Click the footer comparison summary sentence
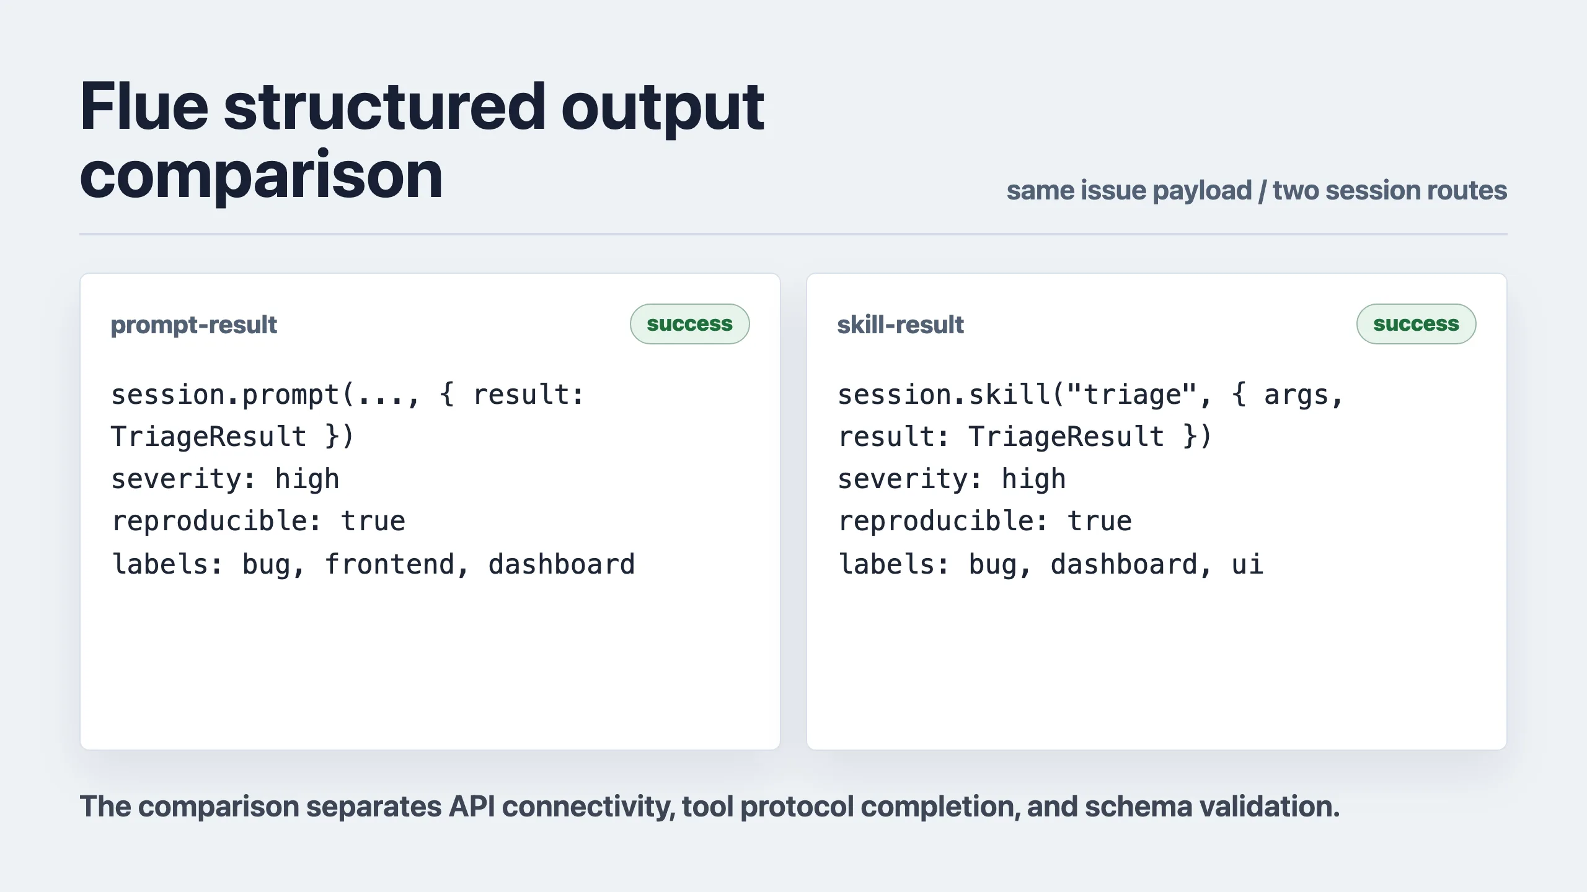 pos(710,807)
